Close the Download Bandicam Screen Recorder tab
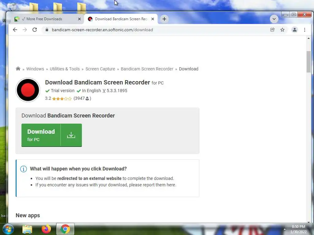Viewport: 314px width, 235px height. 153,19
